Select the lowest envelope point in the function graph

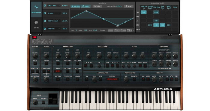(x=118, y=26)
